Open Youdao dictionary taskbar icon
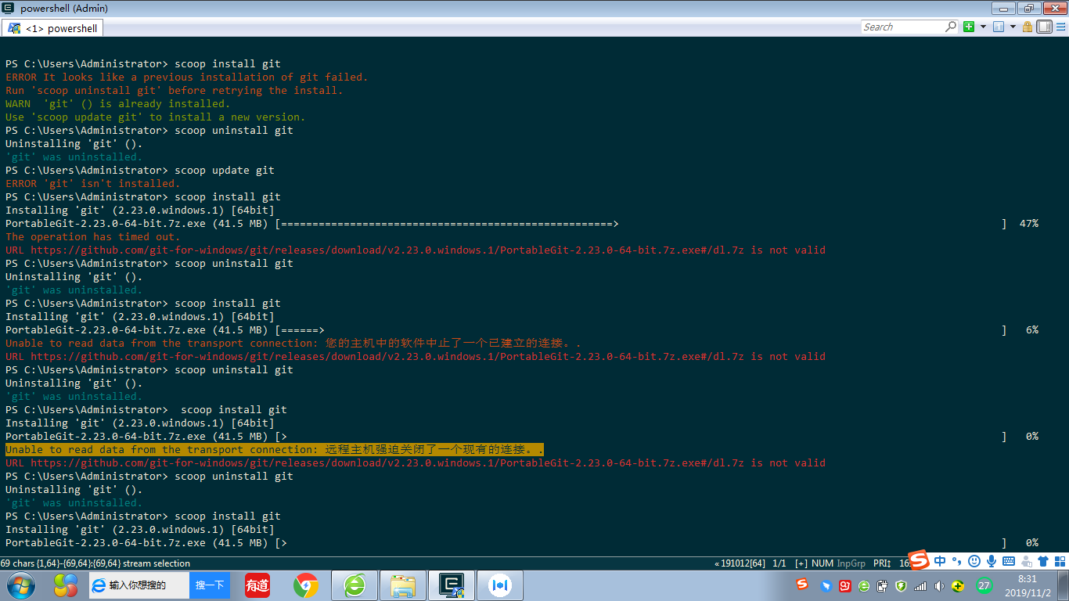This screenshot has height=601, width=1069. click(257, 585)
